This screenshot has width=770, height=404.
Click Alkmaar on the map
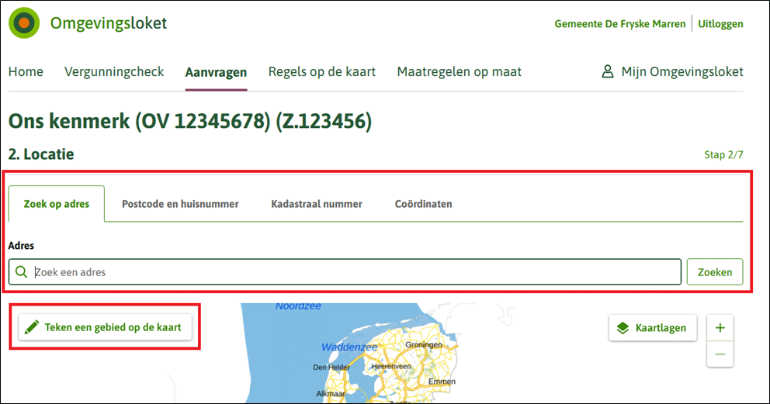coord(330,394)
